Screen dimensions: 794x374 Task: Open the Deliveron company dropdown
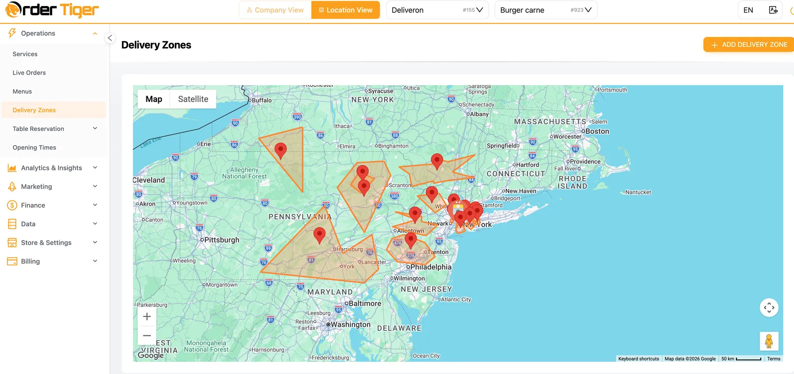(437, 10)
